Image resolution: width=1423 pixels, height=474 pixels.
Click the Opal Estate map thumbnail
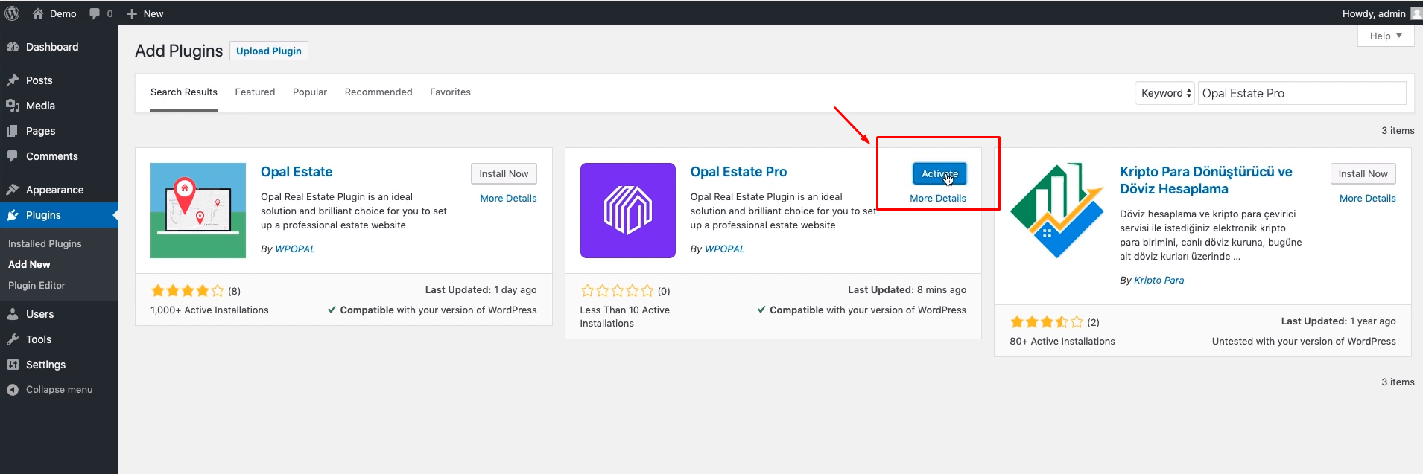click(198, 211)
